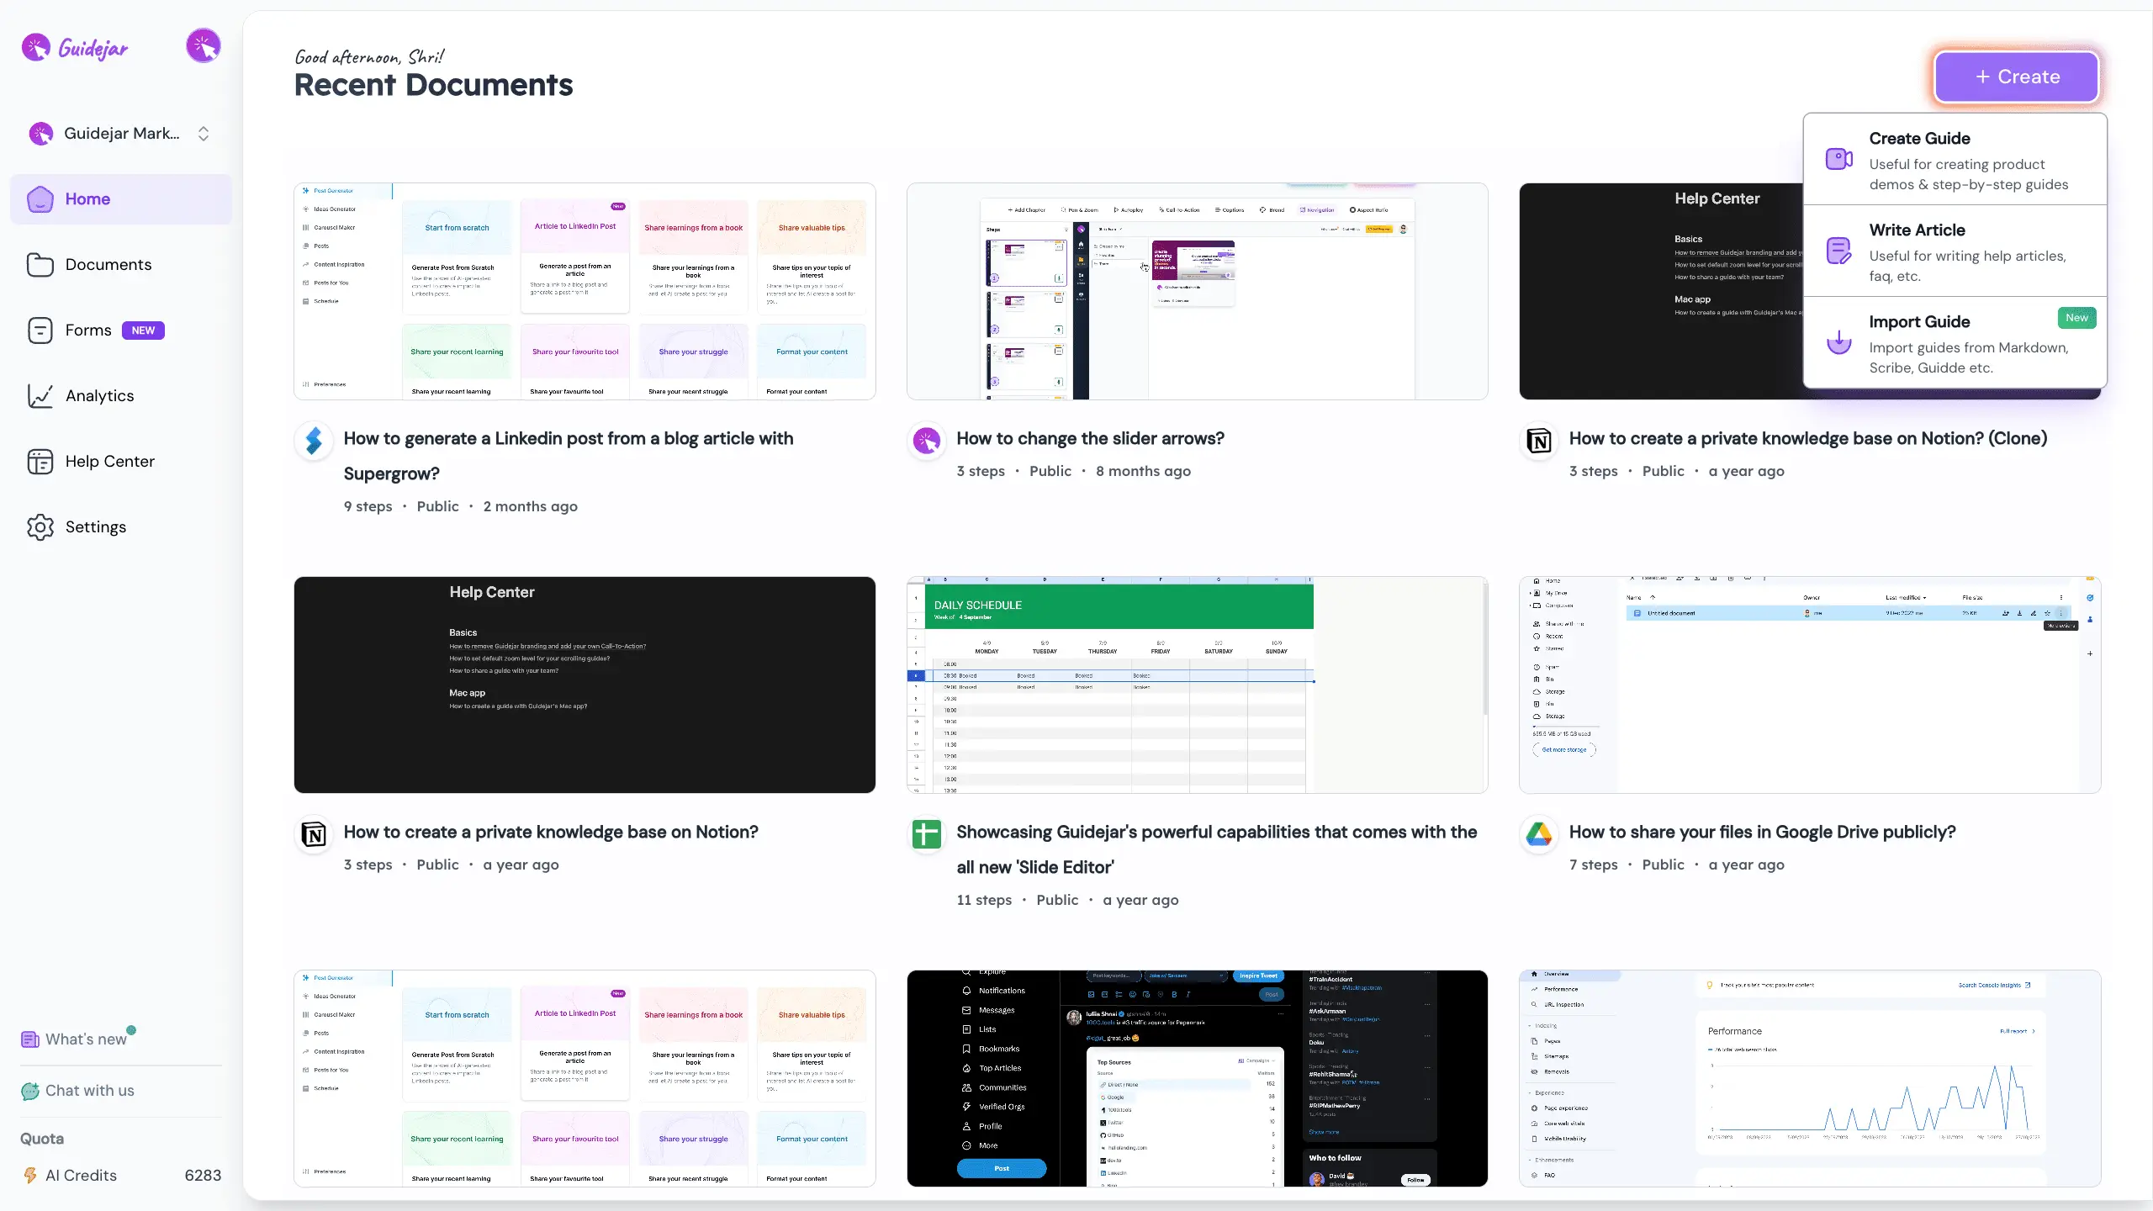Click the Home icon in the sidebar

[40, 199]
